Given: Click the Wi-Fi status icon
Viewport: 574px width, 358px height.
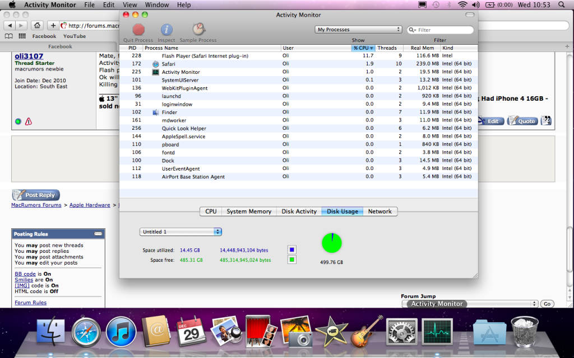Looking at the screenshot, I should (462, 4).
